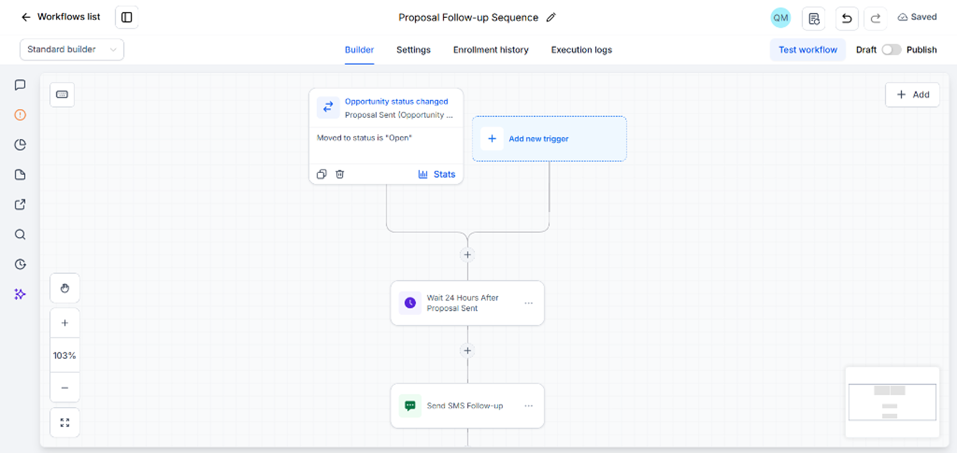This screenshot has width=957, height=453.
Task: Duplicate the Opportunity status trigger
Action: tap(321, 174)
